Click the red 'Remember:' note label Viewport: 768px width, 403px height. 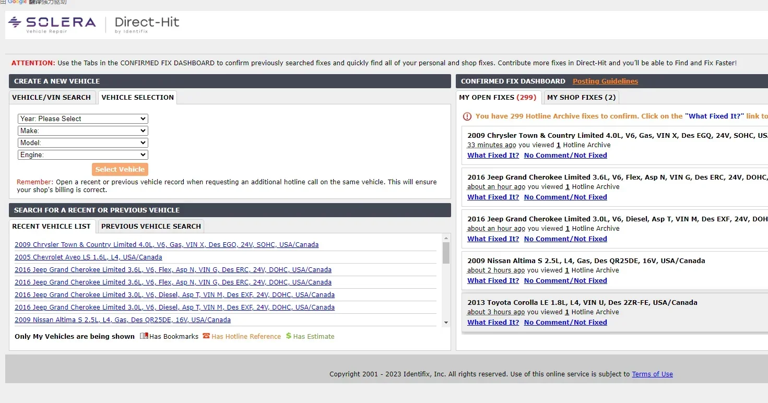[x=35, y=182]
